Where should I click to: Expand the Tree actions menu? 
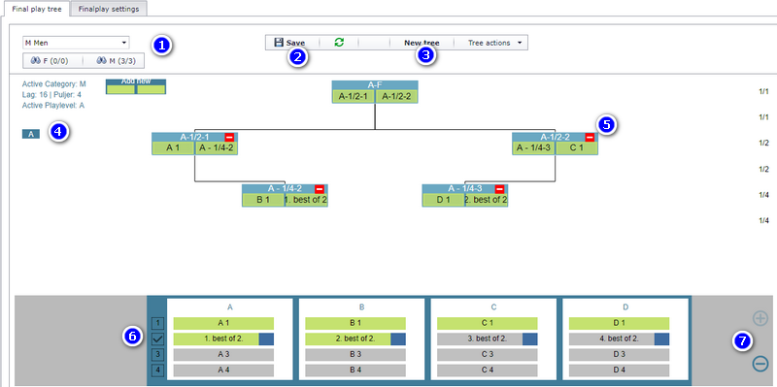(494, 43)
